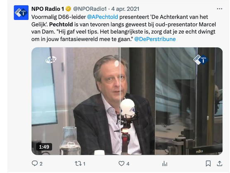Click the NPO Radio 1 logo in video
This screenshot has height=173, width=230.
[x=201, y=60]
